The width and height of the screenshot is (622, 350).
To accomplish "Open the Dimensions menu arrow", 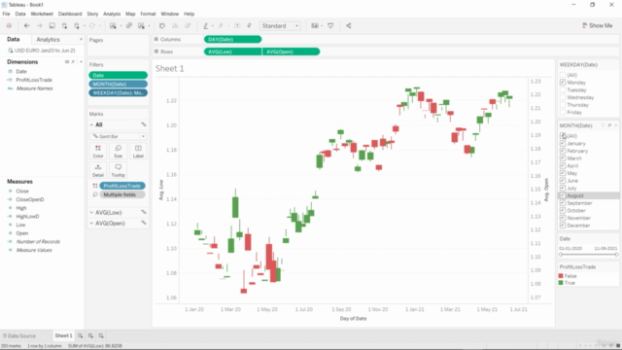I will click(81, 62).
